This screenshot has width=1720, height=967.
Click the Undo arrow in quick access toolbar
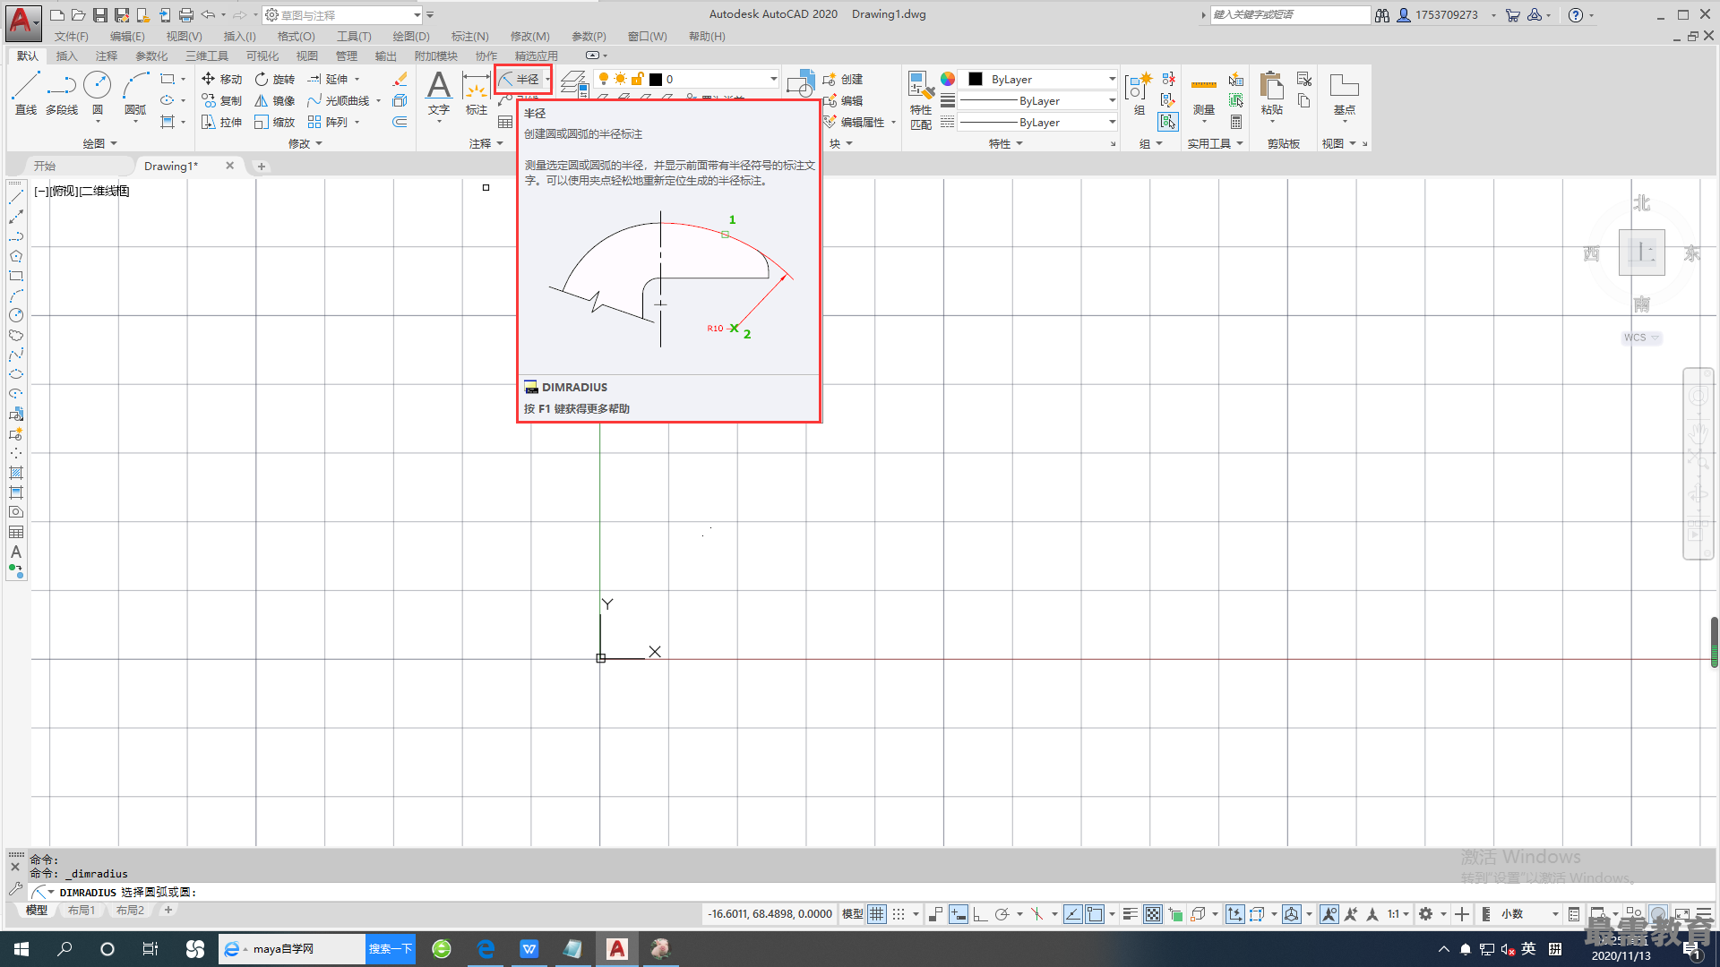click(208, 14)
